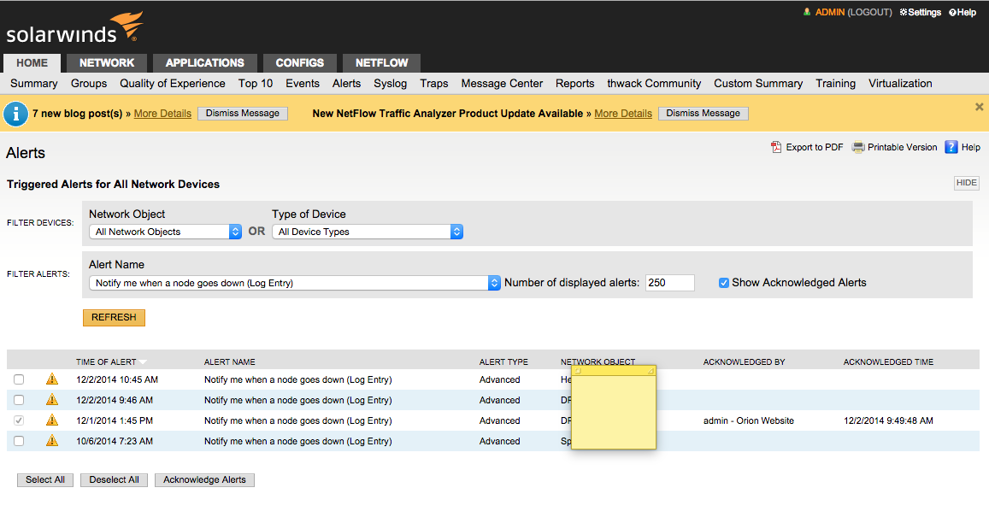Click the Select All button

pyautogui.click(x=45, y=480)
